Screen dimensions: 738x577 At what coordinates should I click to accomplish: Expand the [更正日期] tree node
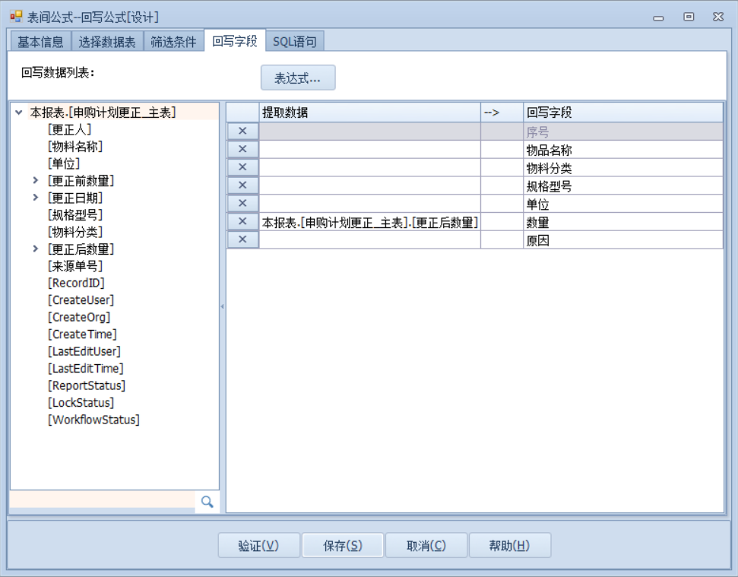coord(35,198)
